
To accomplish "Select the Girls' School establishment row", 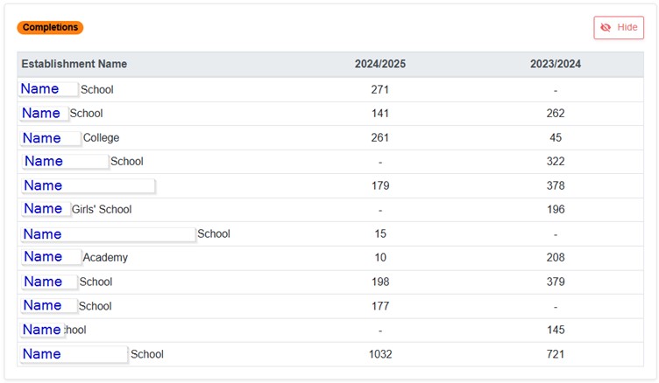I will tap(102, 210).
